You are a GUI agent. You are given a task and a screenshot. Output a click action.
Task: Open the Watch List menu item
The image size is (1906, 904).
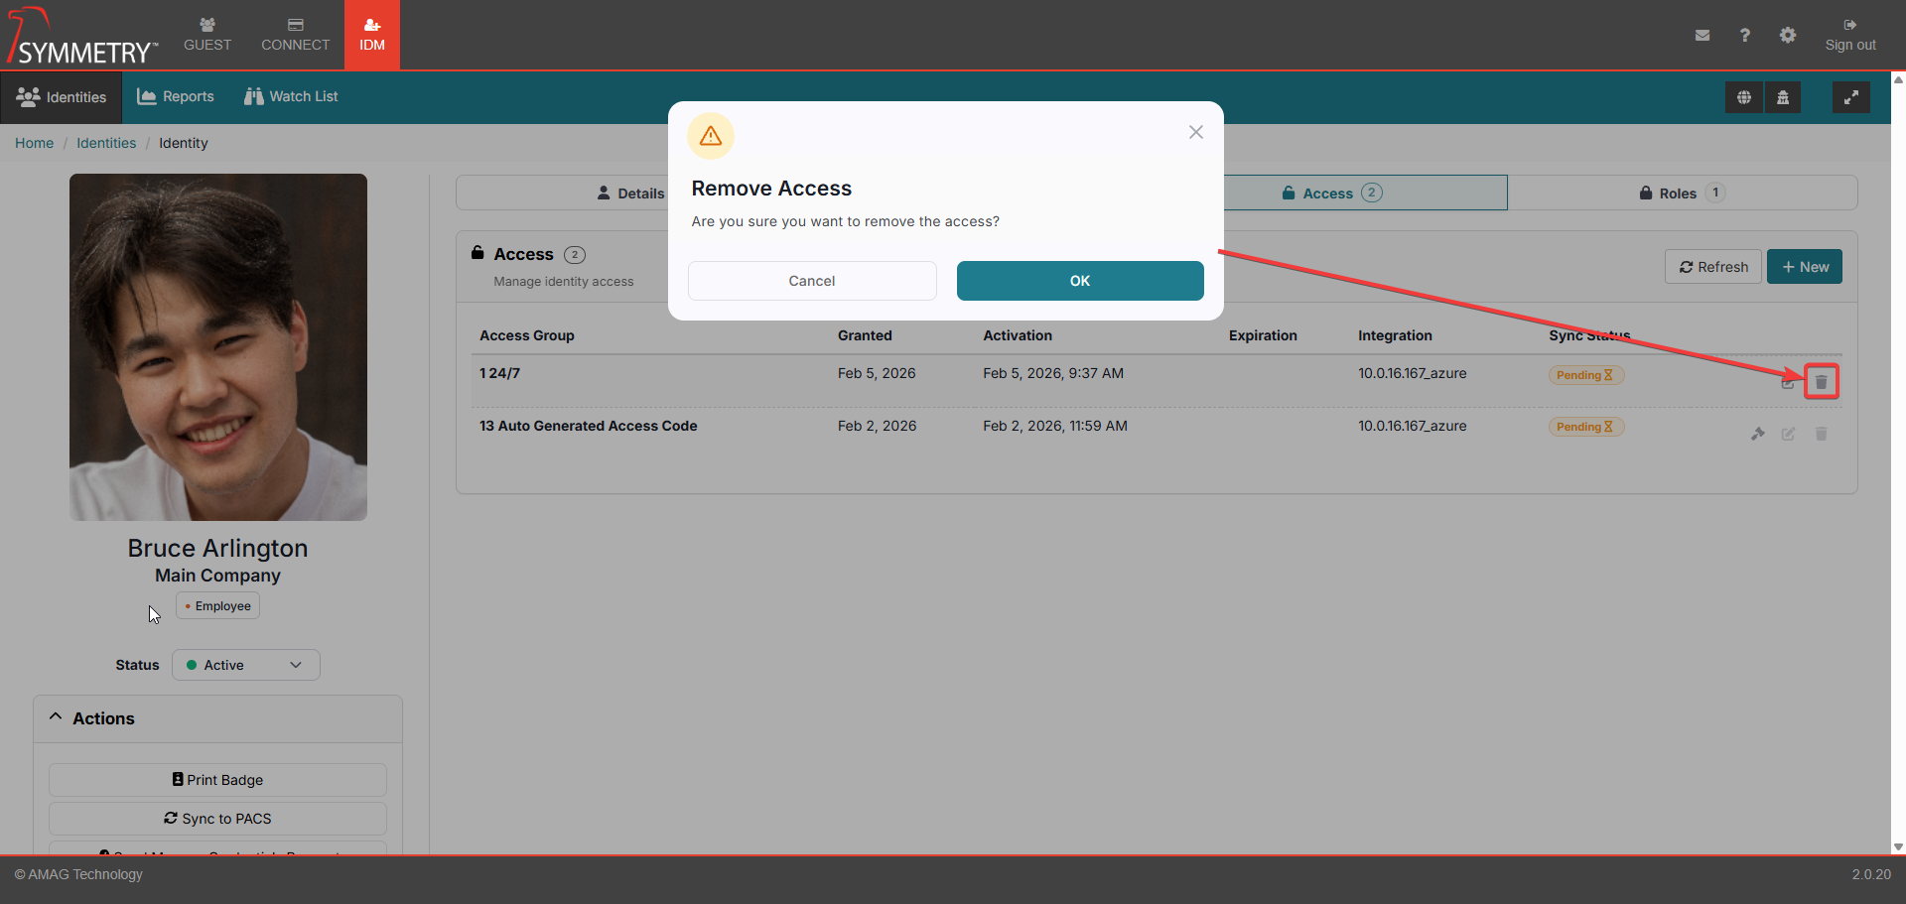click(x=291, y=96)
